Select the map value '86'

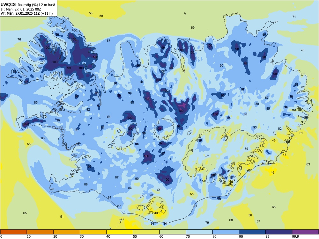245,114
